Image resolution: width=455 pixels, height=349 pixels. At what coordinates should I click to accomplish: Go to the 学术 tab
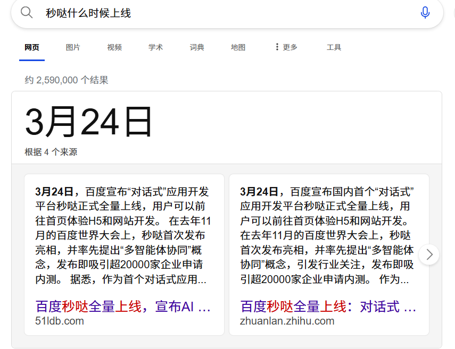click(x=155, y=47)
